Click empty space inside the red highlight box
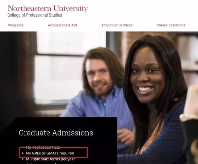Image resolution: width=198 pixels, height=164 pixels. (81, 153)
